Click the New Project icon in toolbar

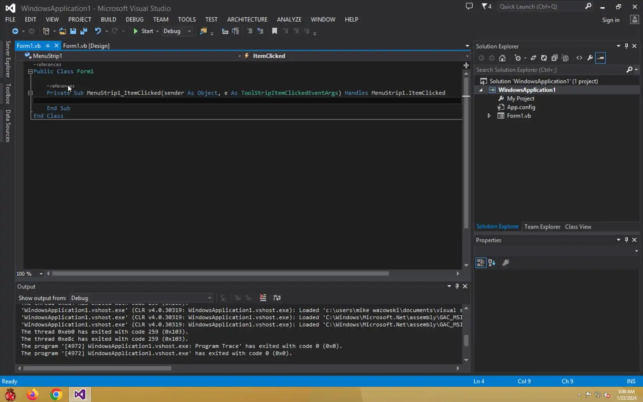tap(46, 31)
